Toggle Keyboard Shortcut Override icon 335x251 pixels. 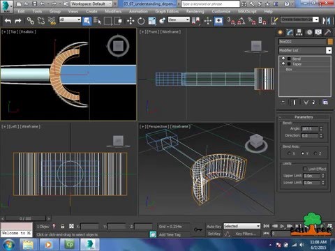pyautogui.click(x=218, y=21)
